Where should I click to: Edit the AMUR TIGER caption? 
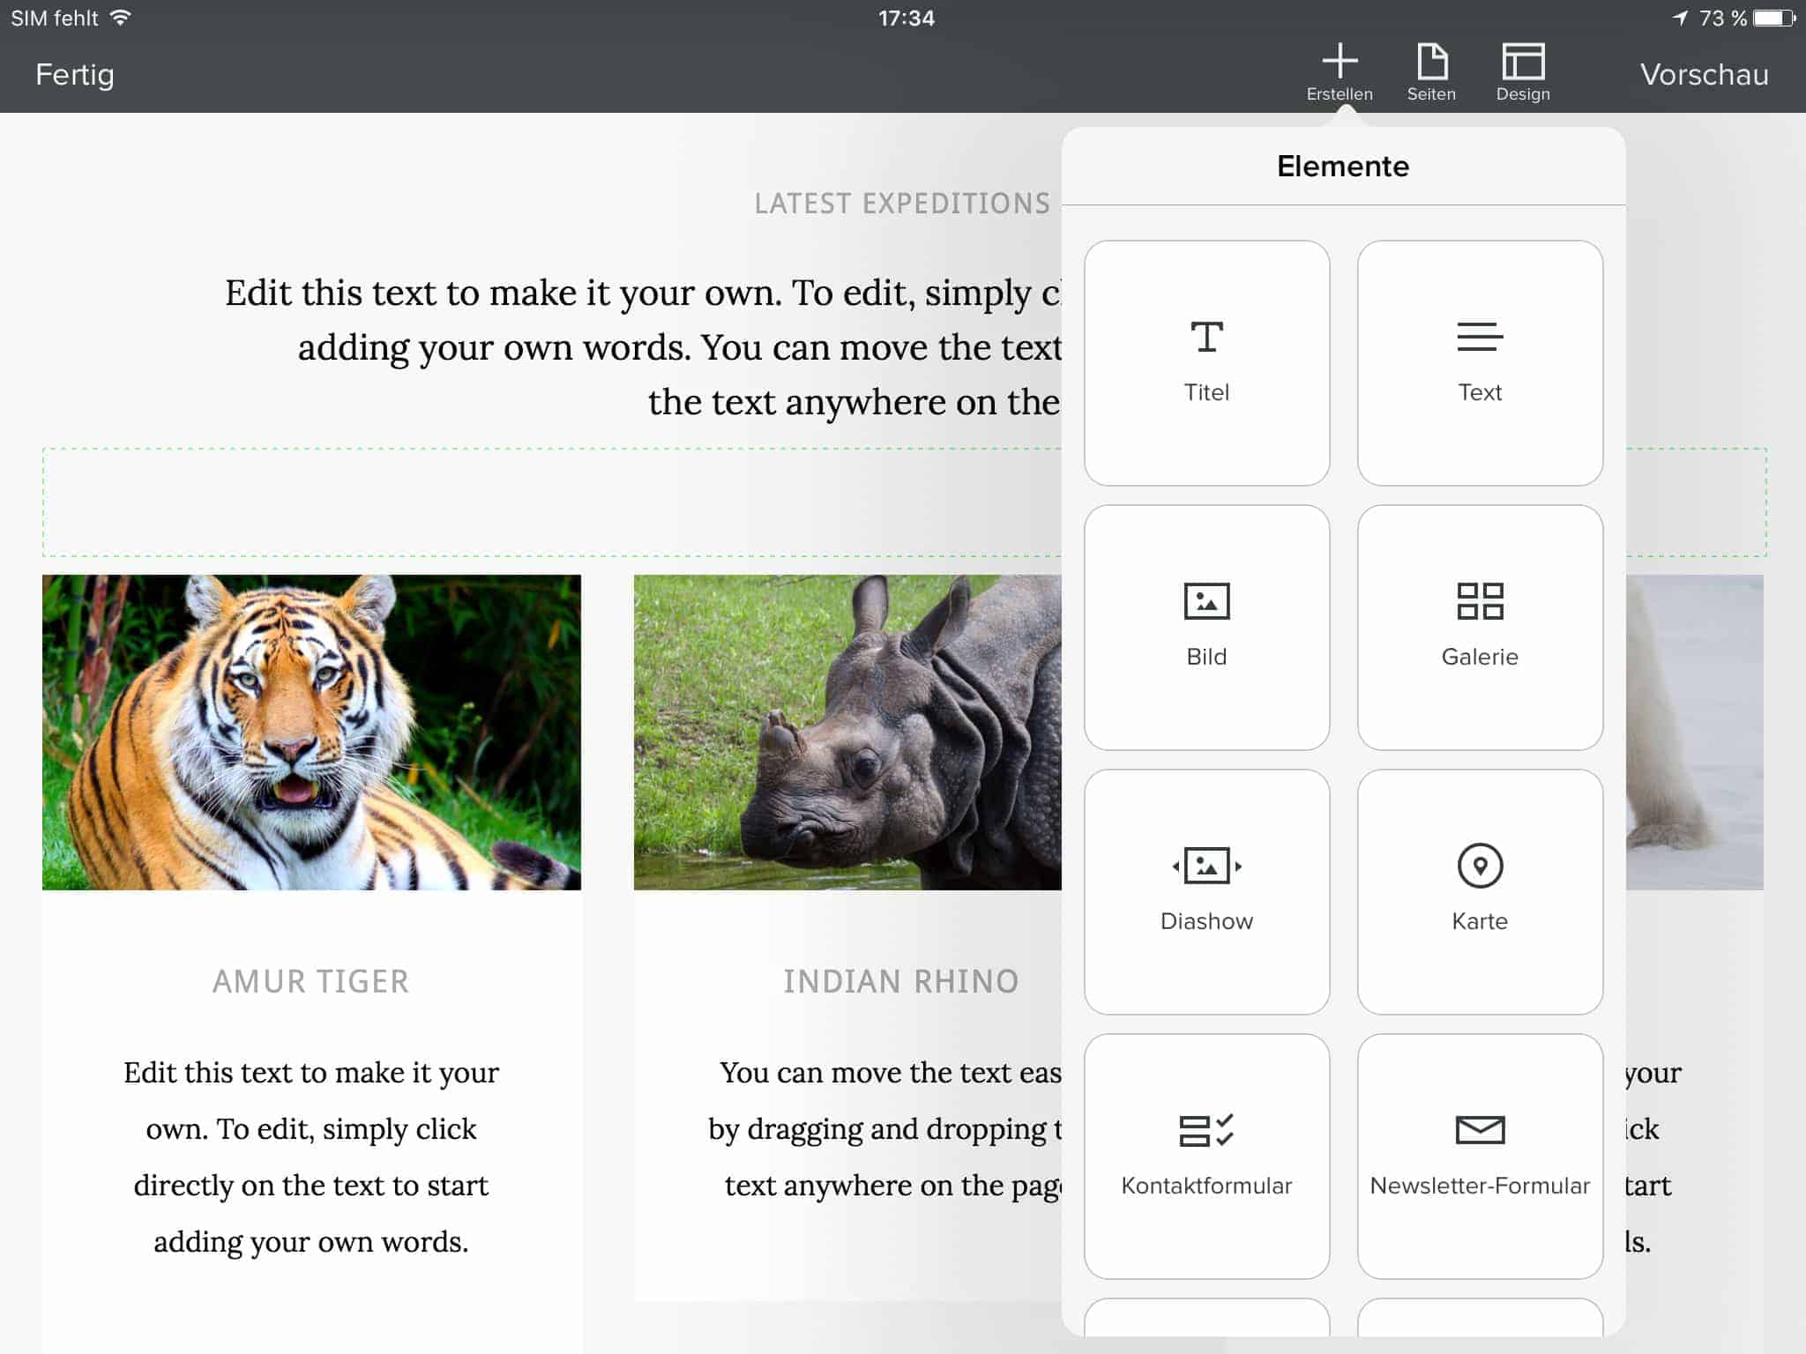(x=310, y=981)
